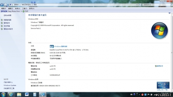
Task: Click shield icon beside 系統保護
Action: pyautogui.click(x=2, y=26)
